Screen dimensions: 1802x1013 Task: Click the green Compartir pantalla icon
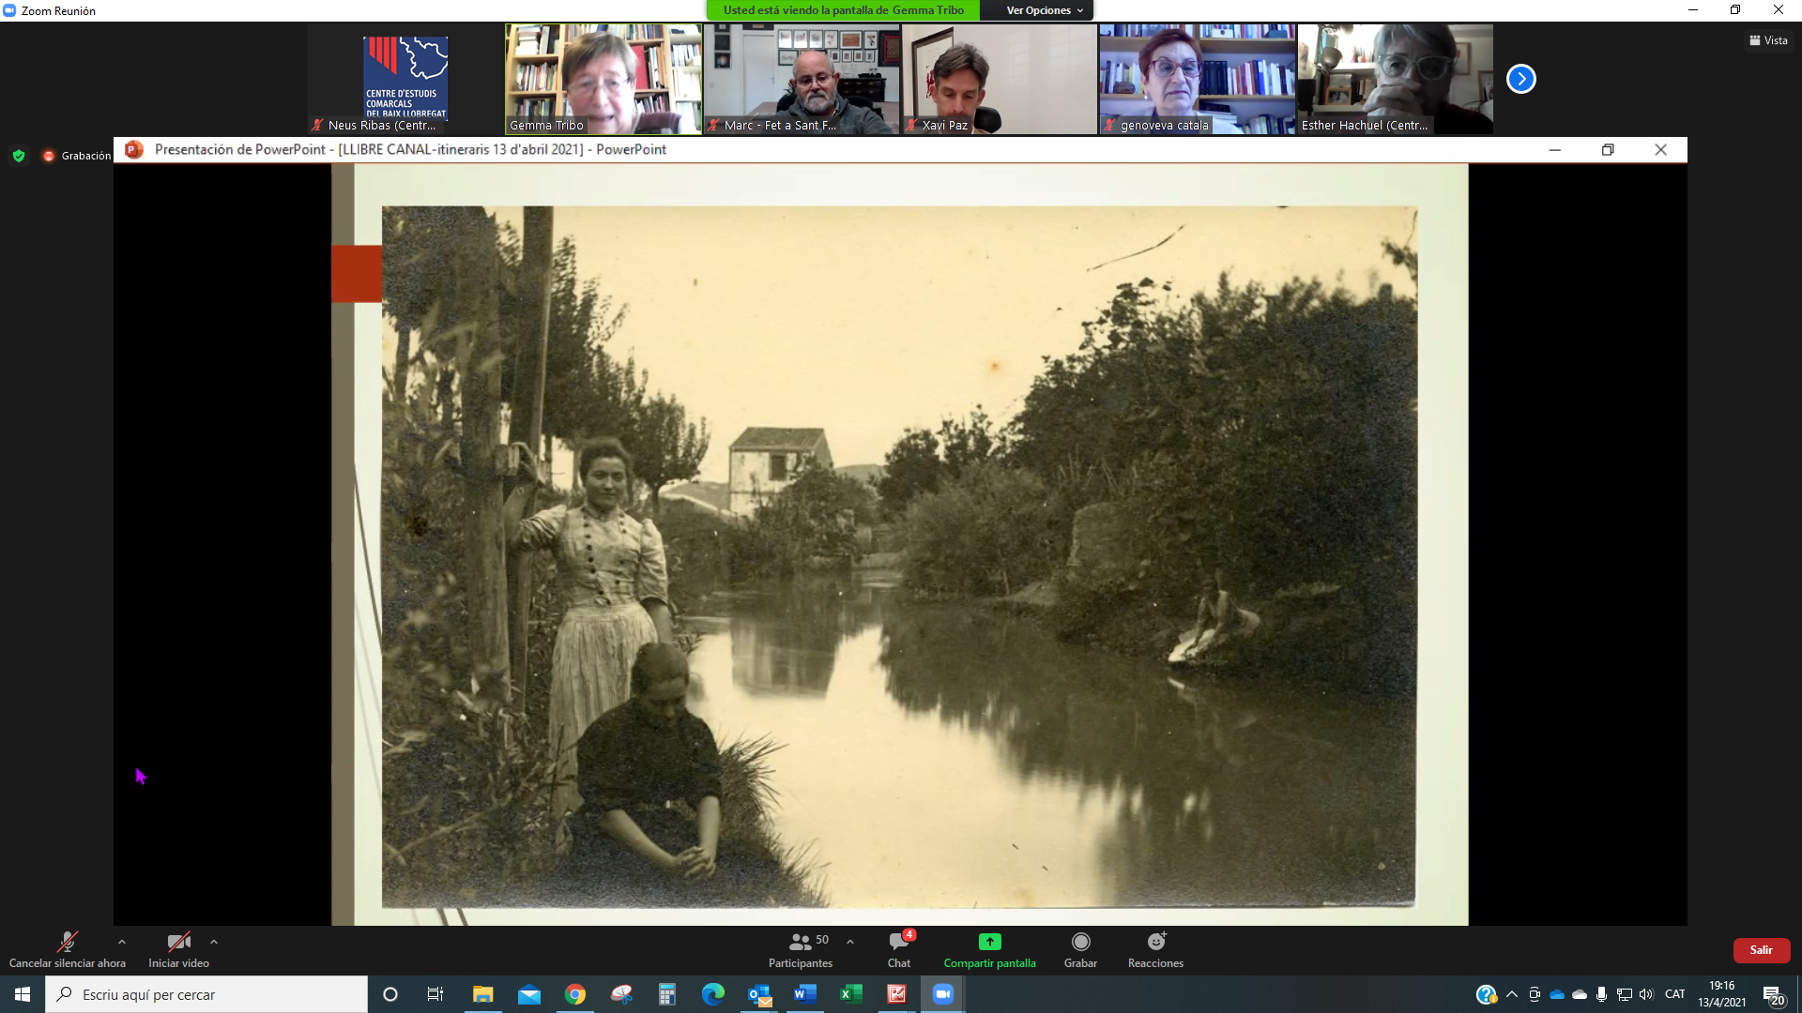click(x=989, y=942)
